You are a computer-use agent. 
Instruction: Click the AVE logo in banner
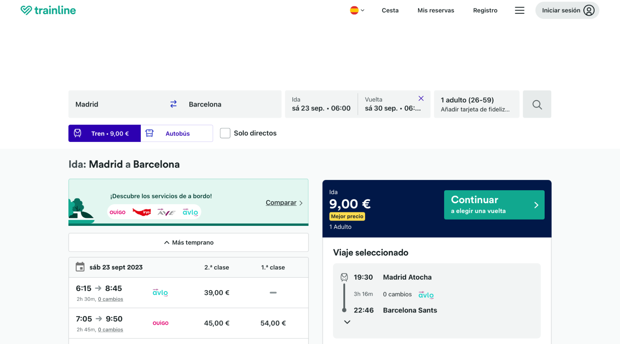click(x=166, y=212)
